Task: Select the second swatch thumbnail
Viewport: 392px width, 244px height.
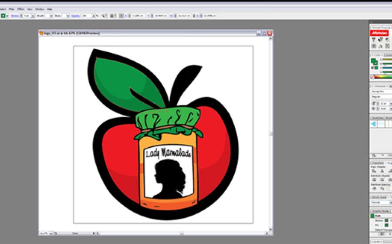Action: coord(381,124)
